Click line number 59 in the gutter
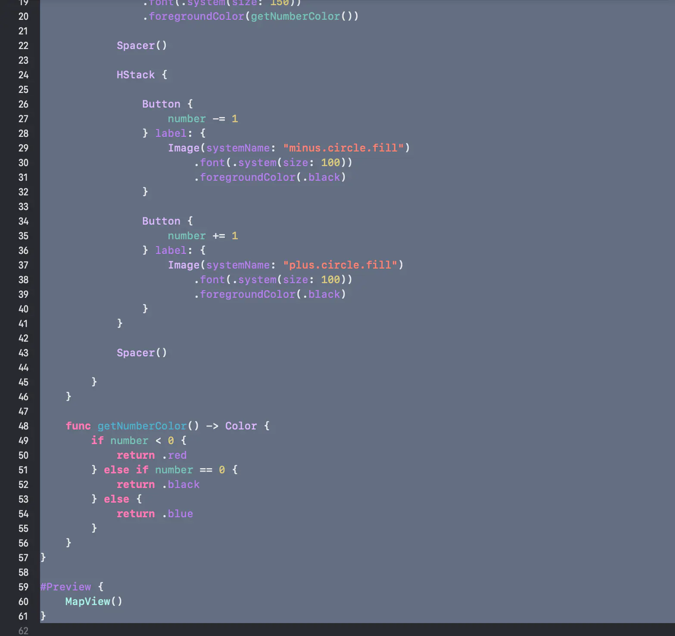Viewport: 675px width, 636px height. click(x=23, y=587)
